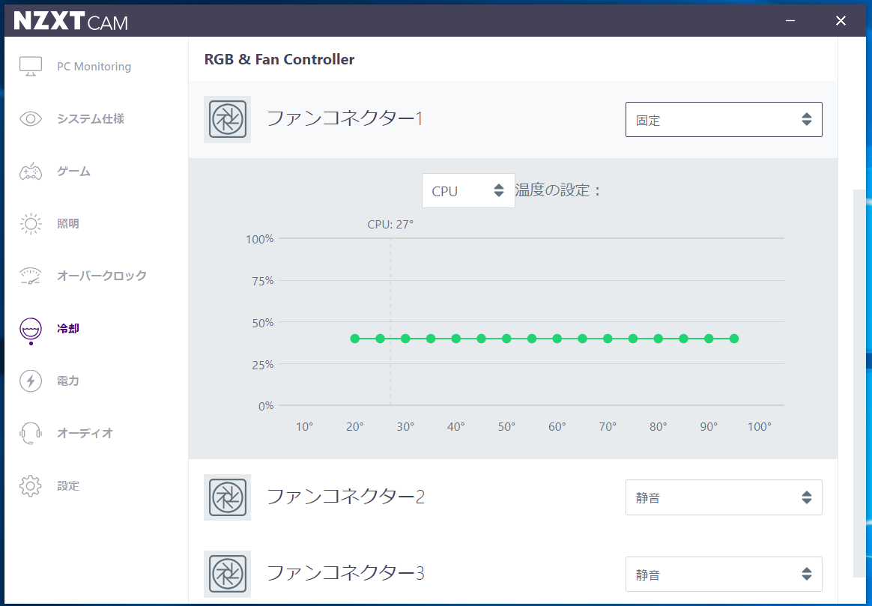Viewport: 872px width, 606px height.
Task: Click the 0% axis label
Action: tap(266, 406)
